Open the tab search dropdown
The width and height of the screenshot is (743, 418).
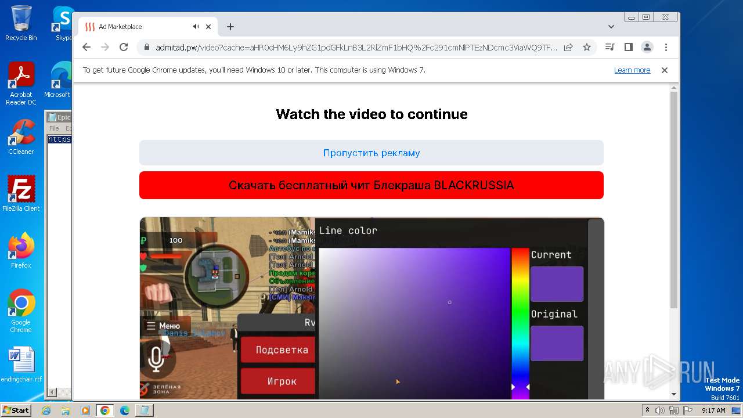[611, 27]
